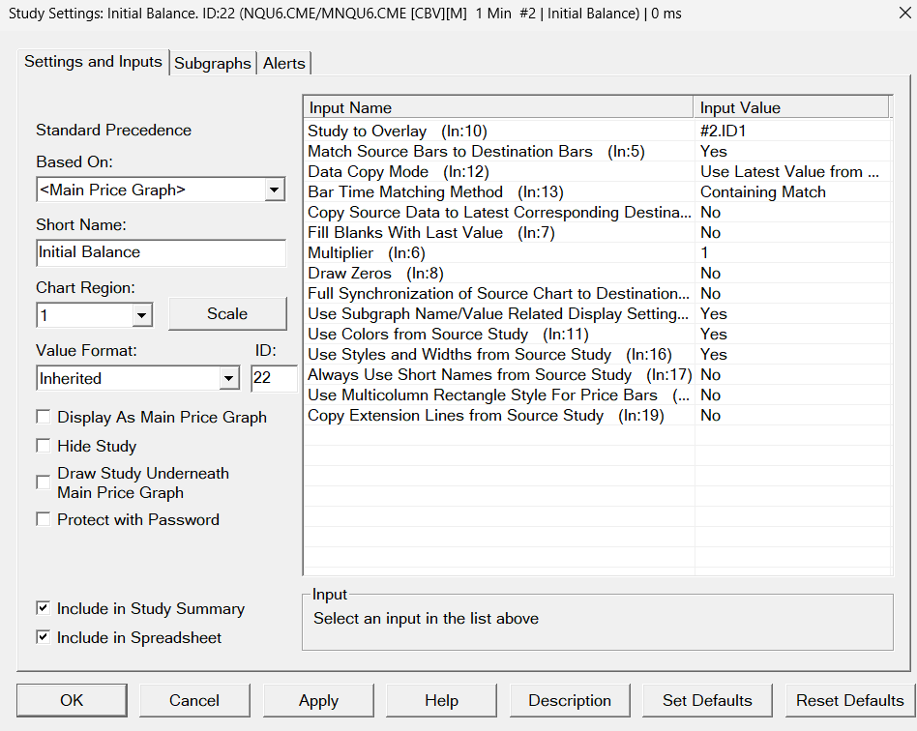
Task: Click the Cancel button
Action: [x=194, y=700]
